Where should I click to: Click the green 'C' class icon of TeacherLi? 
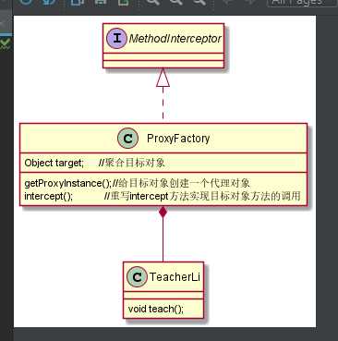coord(137,276)
